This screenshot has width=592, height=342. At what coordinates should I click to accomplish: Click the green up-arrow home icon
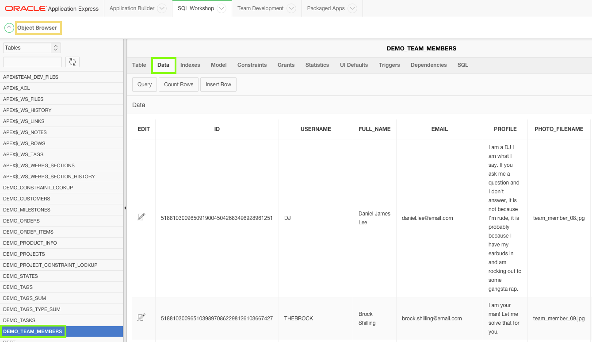pyautogui.click(x=9, y=28)
